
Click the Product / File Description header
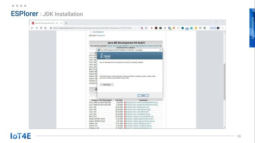102,100
